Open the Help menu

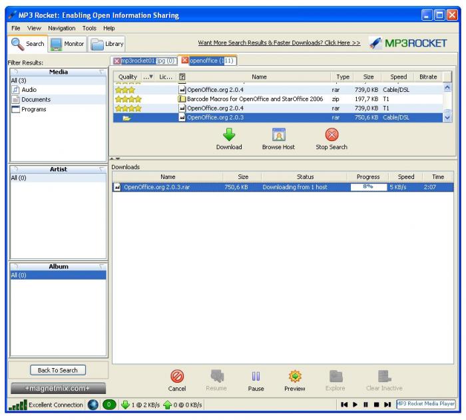(x=109, y=28)
